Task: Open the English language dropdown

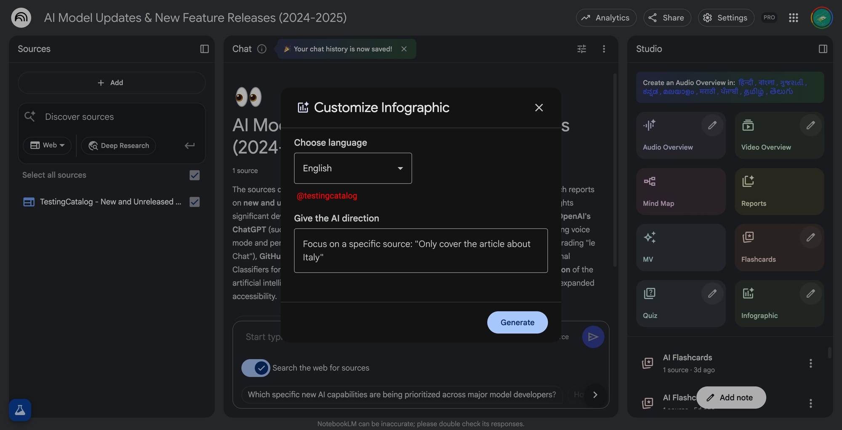Action: (353, 168)
